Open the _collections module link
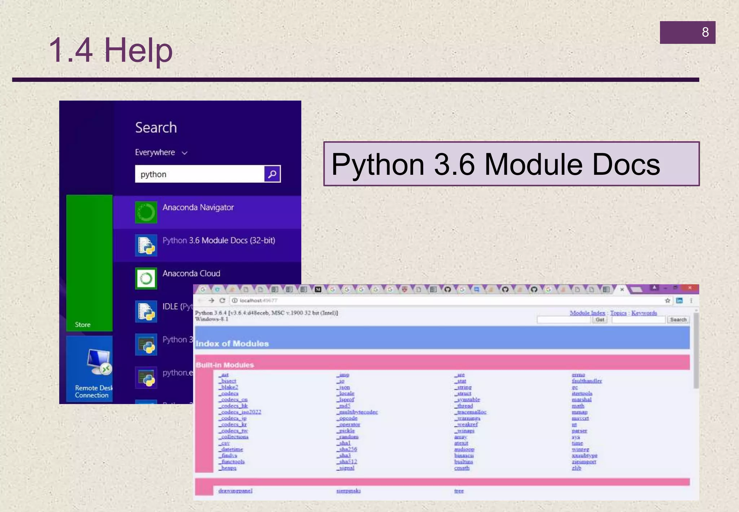Viewport: 739px width, 512px height. click(233, 437)
